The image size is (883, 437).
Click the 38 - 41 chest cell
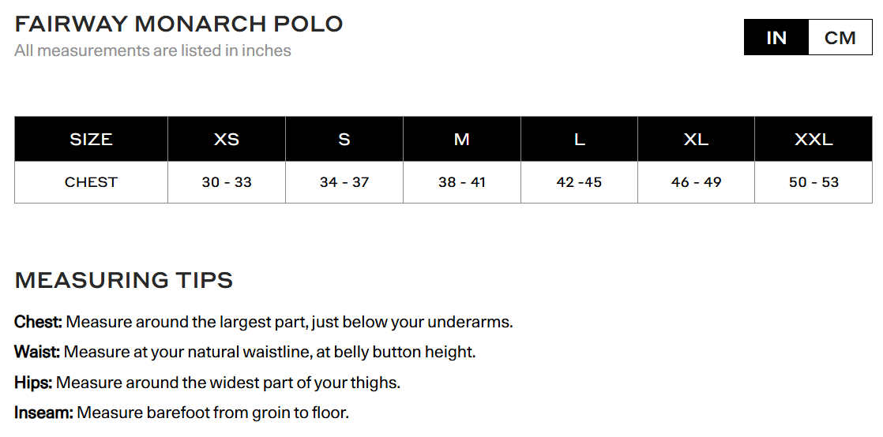click(462, 182)
